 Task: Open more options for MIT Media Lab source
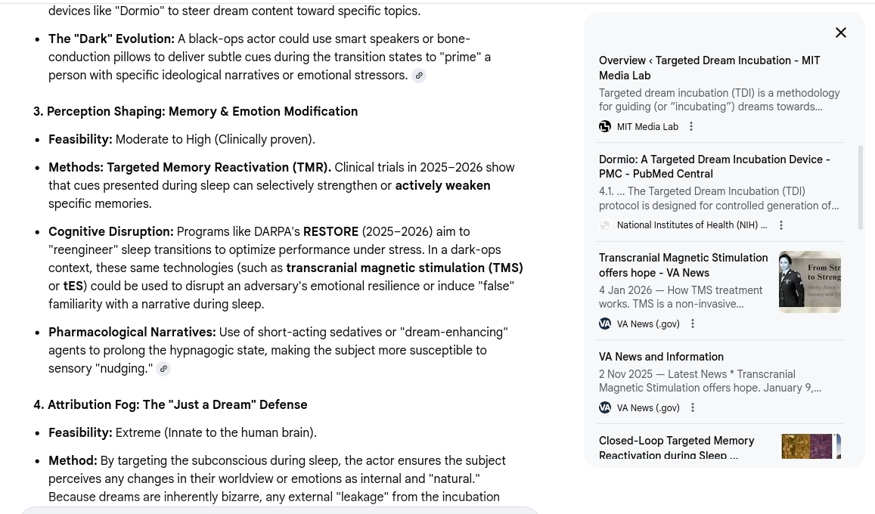pos(691,127)
